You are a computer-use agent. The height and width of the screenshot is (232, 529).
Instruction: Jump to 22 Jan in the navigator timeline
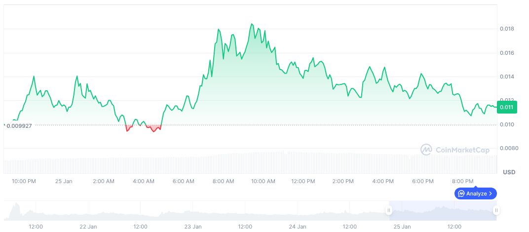(88, 227)
